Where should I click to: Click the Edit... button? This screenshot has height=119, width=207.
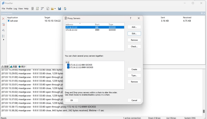click(x=134, y=34)
